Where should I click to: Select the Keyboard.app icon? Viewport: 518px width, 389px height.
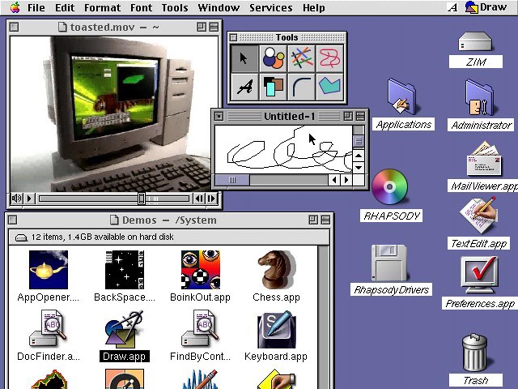click(276, 328)
